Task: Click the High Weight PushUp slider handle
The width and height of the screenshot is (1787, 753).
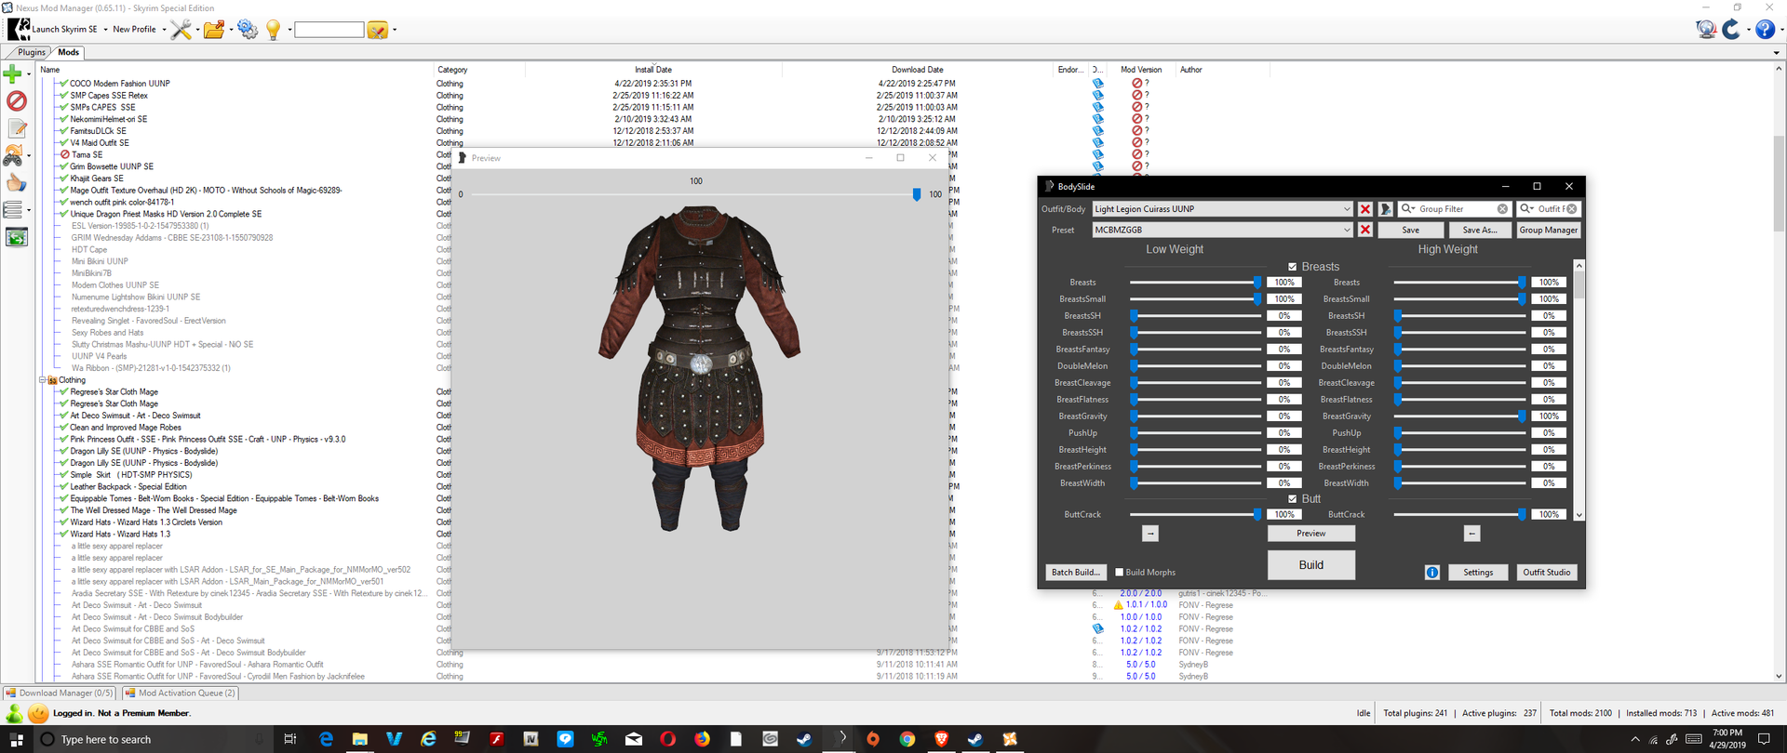Action: (1398, 433)
